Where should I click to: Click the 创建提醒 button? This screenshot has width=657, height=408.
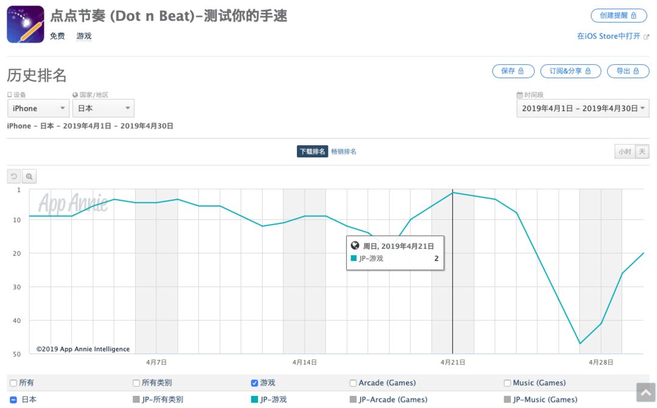tap(619, 15)
